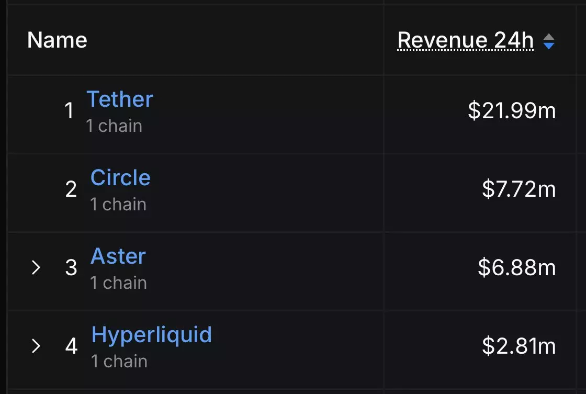Open the Tether protocol link

[x=120, y=99]
